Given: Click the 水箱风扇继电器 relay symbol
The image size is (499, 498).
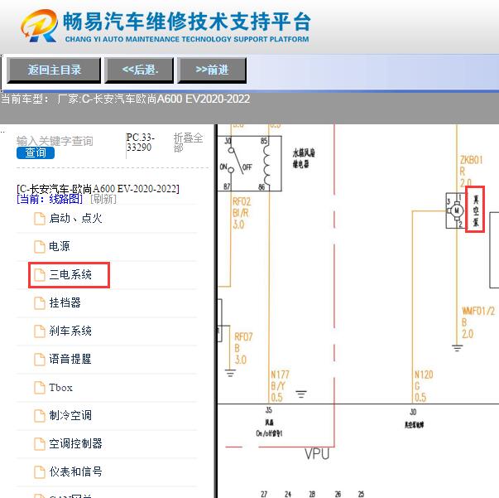Looking at the screenshot, I should click(250, 163).
